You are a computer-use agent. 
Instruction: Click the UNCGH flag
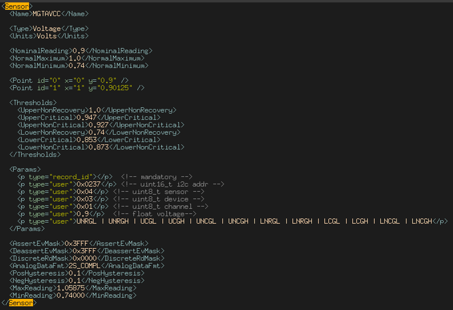pyautogui.click(x=238, y=222)
